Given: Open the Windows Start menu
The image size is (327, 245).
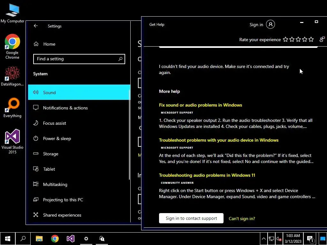Looking at the screenshot, I should [8, 239].
